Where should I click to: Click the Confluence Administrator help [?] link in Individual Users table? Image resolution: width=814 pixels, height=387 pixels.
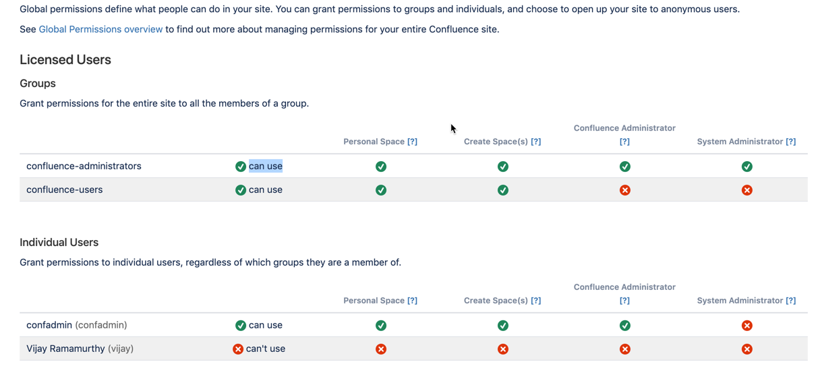point(624,301)
